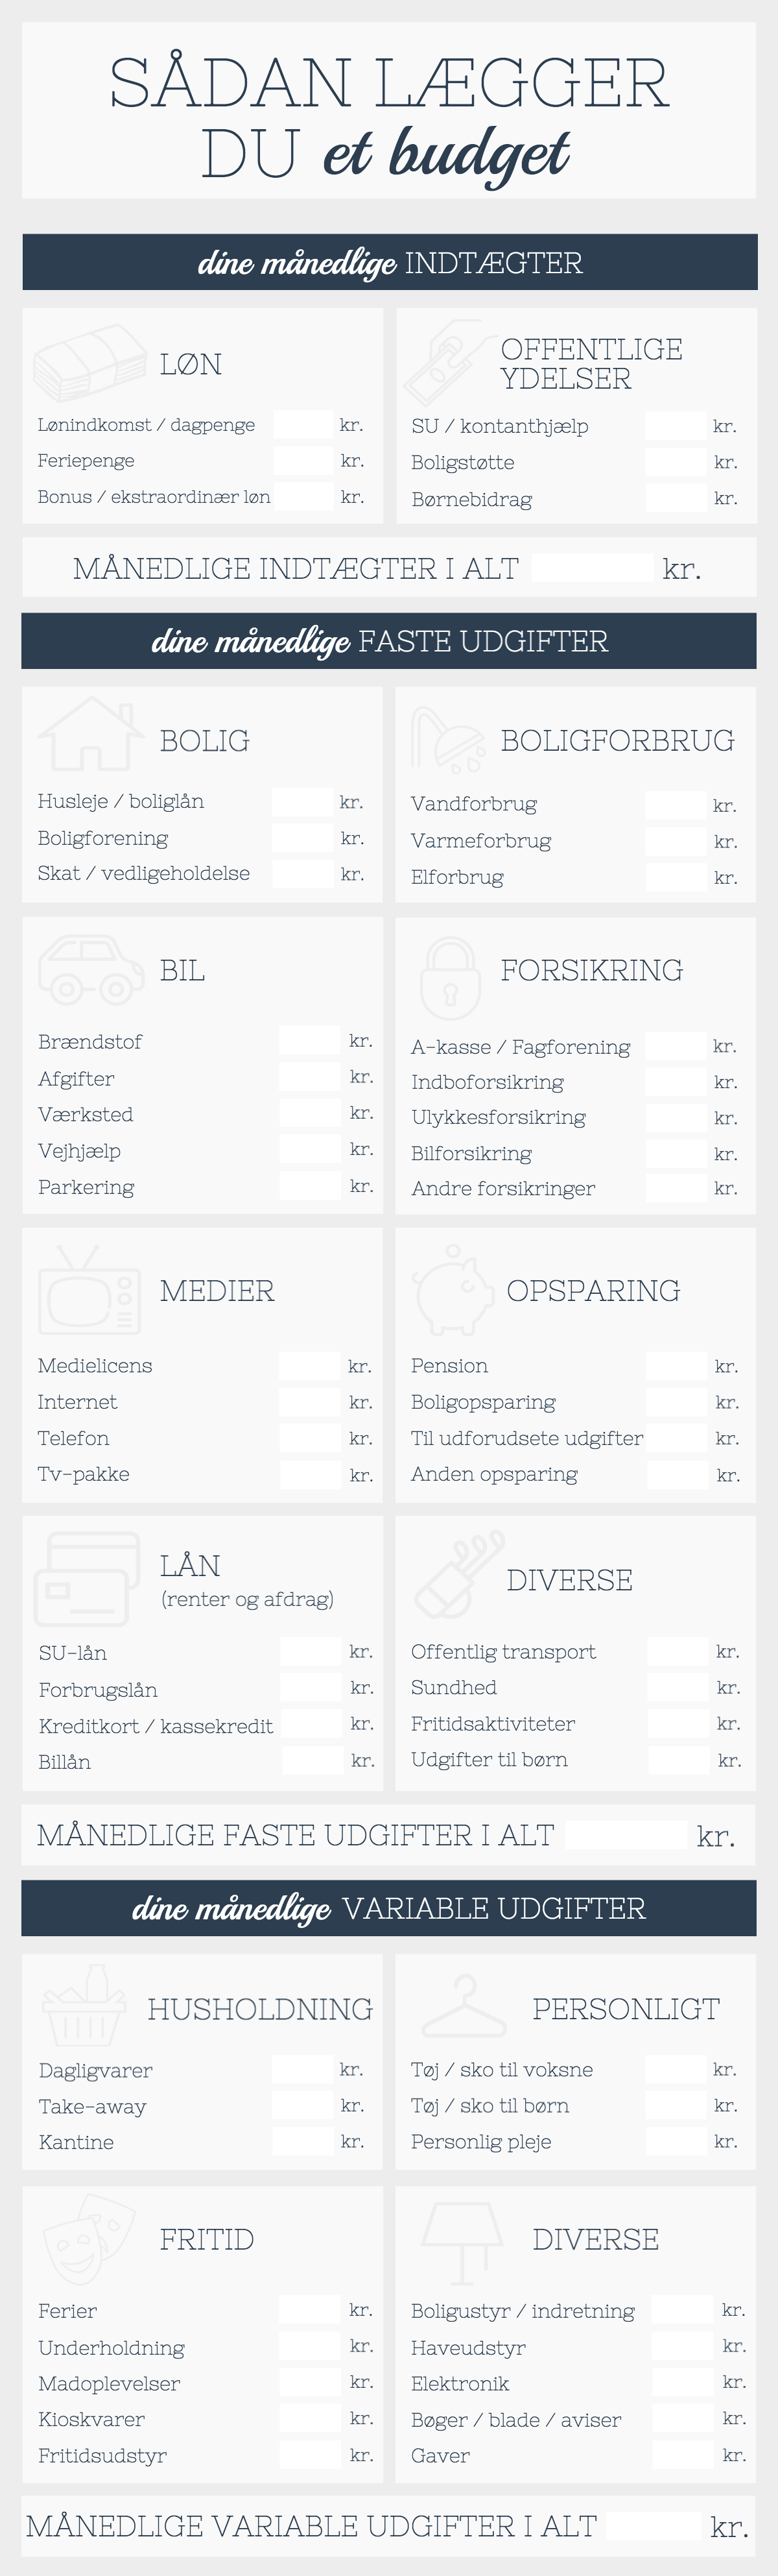Click the car icon next to BIL
This screenshot has height=2576, width=778.
pyautogui.click(x=91, y=969)
